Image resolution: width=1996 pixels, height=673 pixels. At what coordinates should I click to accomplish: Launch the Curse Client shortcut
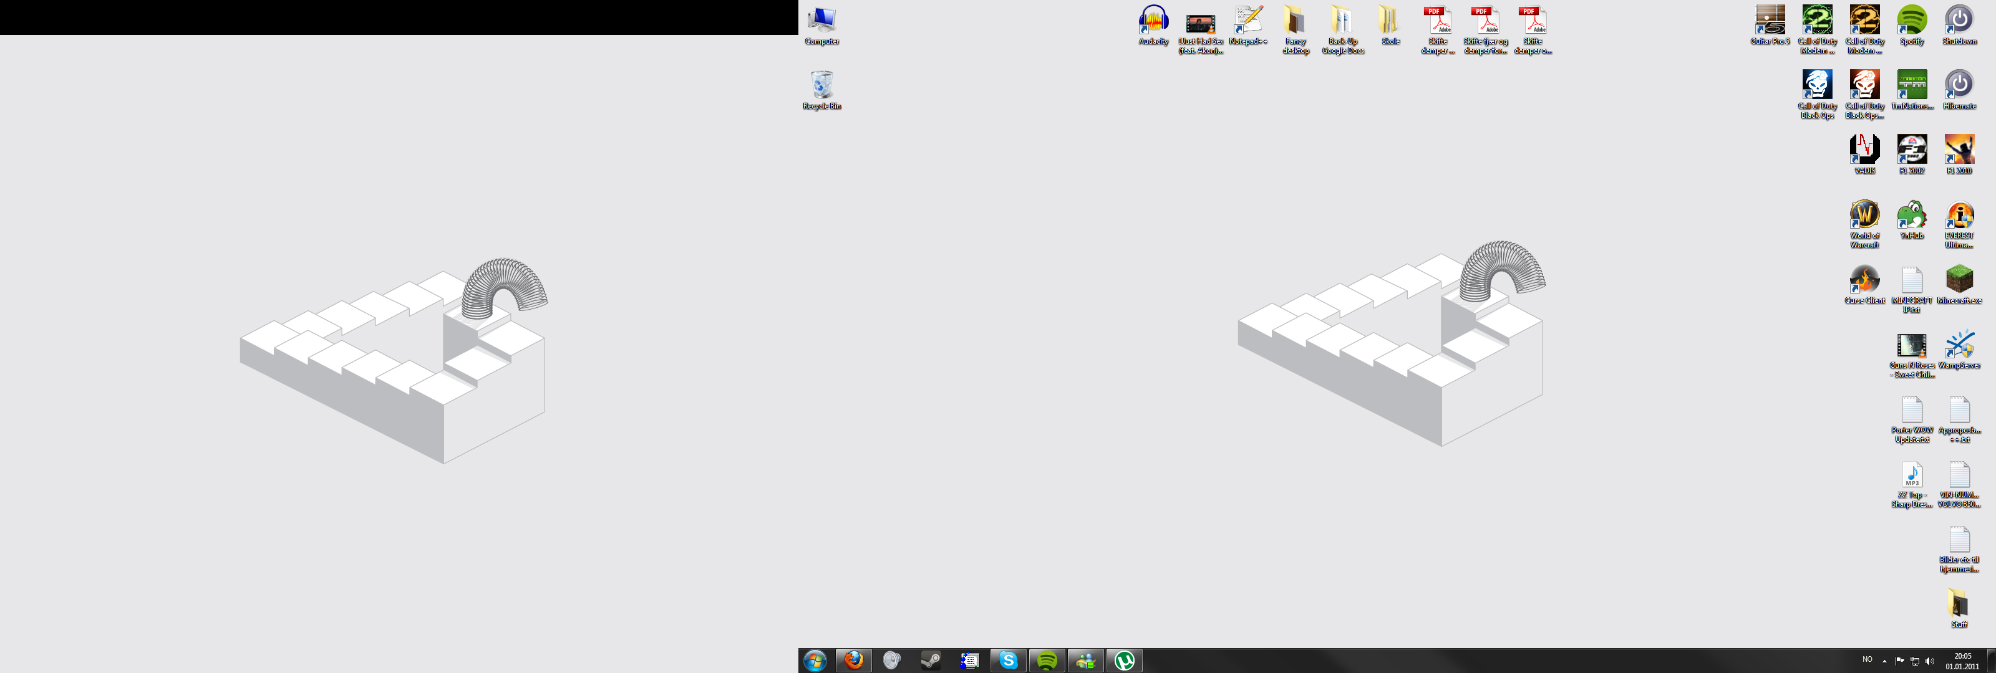[1864, 285]
